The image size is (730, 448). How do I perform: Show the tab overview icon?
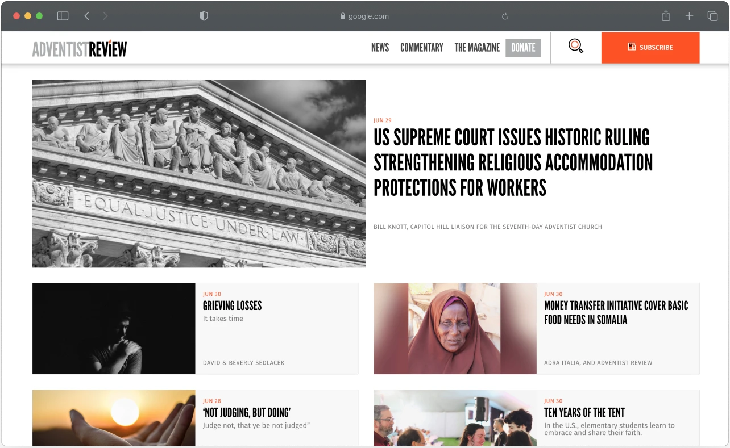(x=712, y=16)
